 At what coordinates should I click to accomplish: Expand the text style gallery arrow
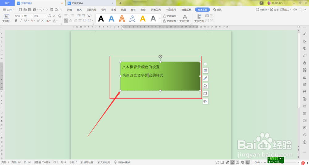pyautogui.click(x=160, y=18)
